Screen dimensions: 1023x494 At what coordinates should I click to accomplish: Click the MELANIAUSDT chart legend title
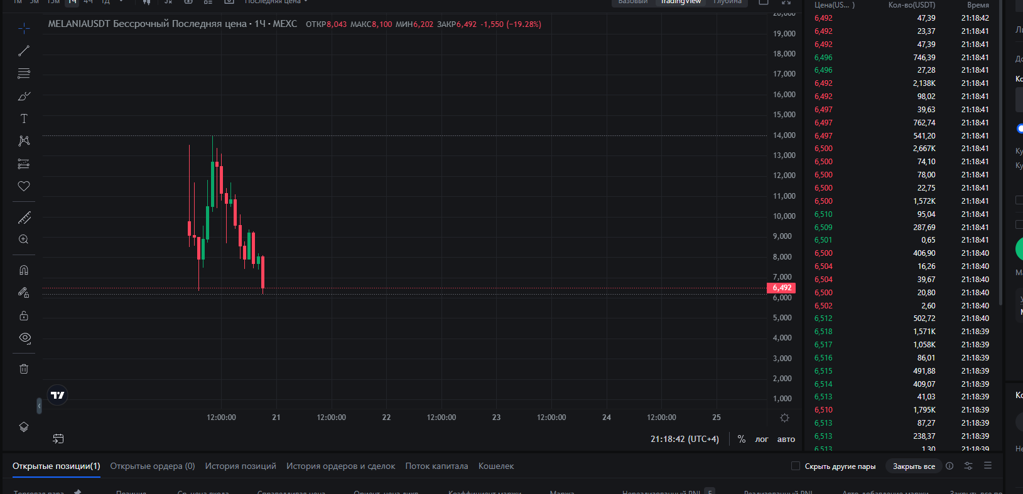tap(173, 24)
